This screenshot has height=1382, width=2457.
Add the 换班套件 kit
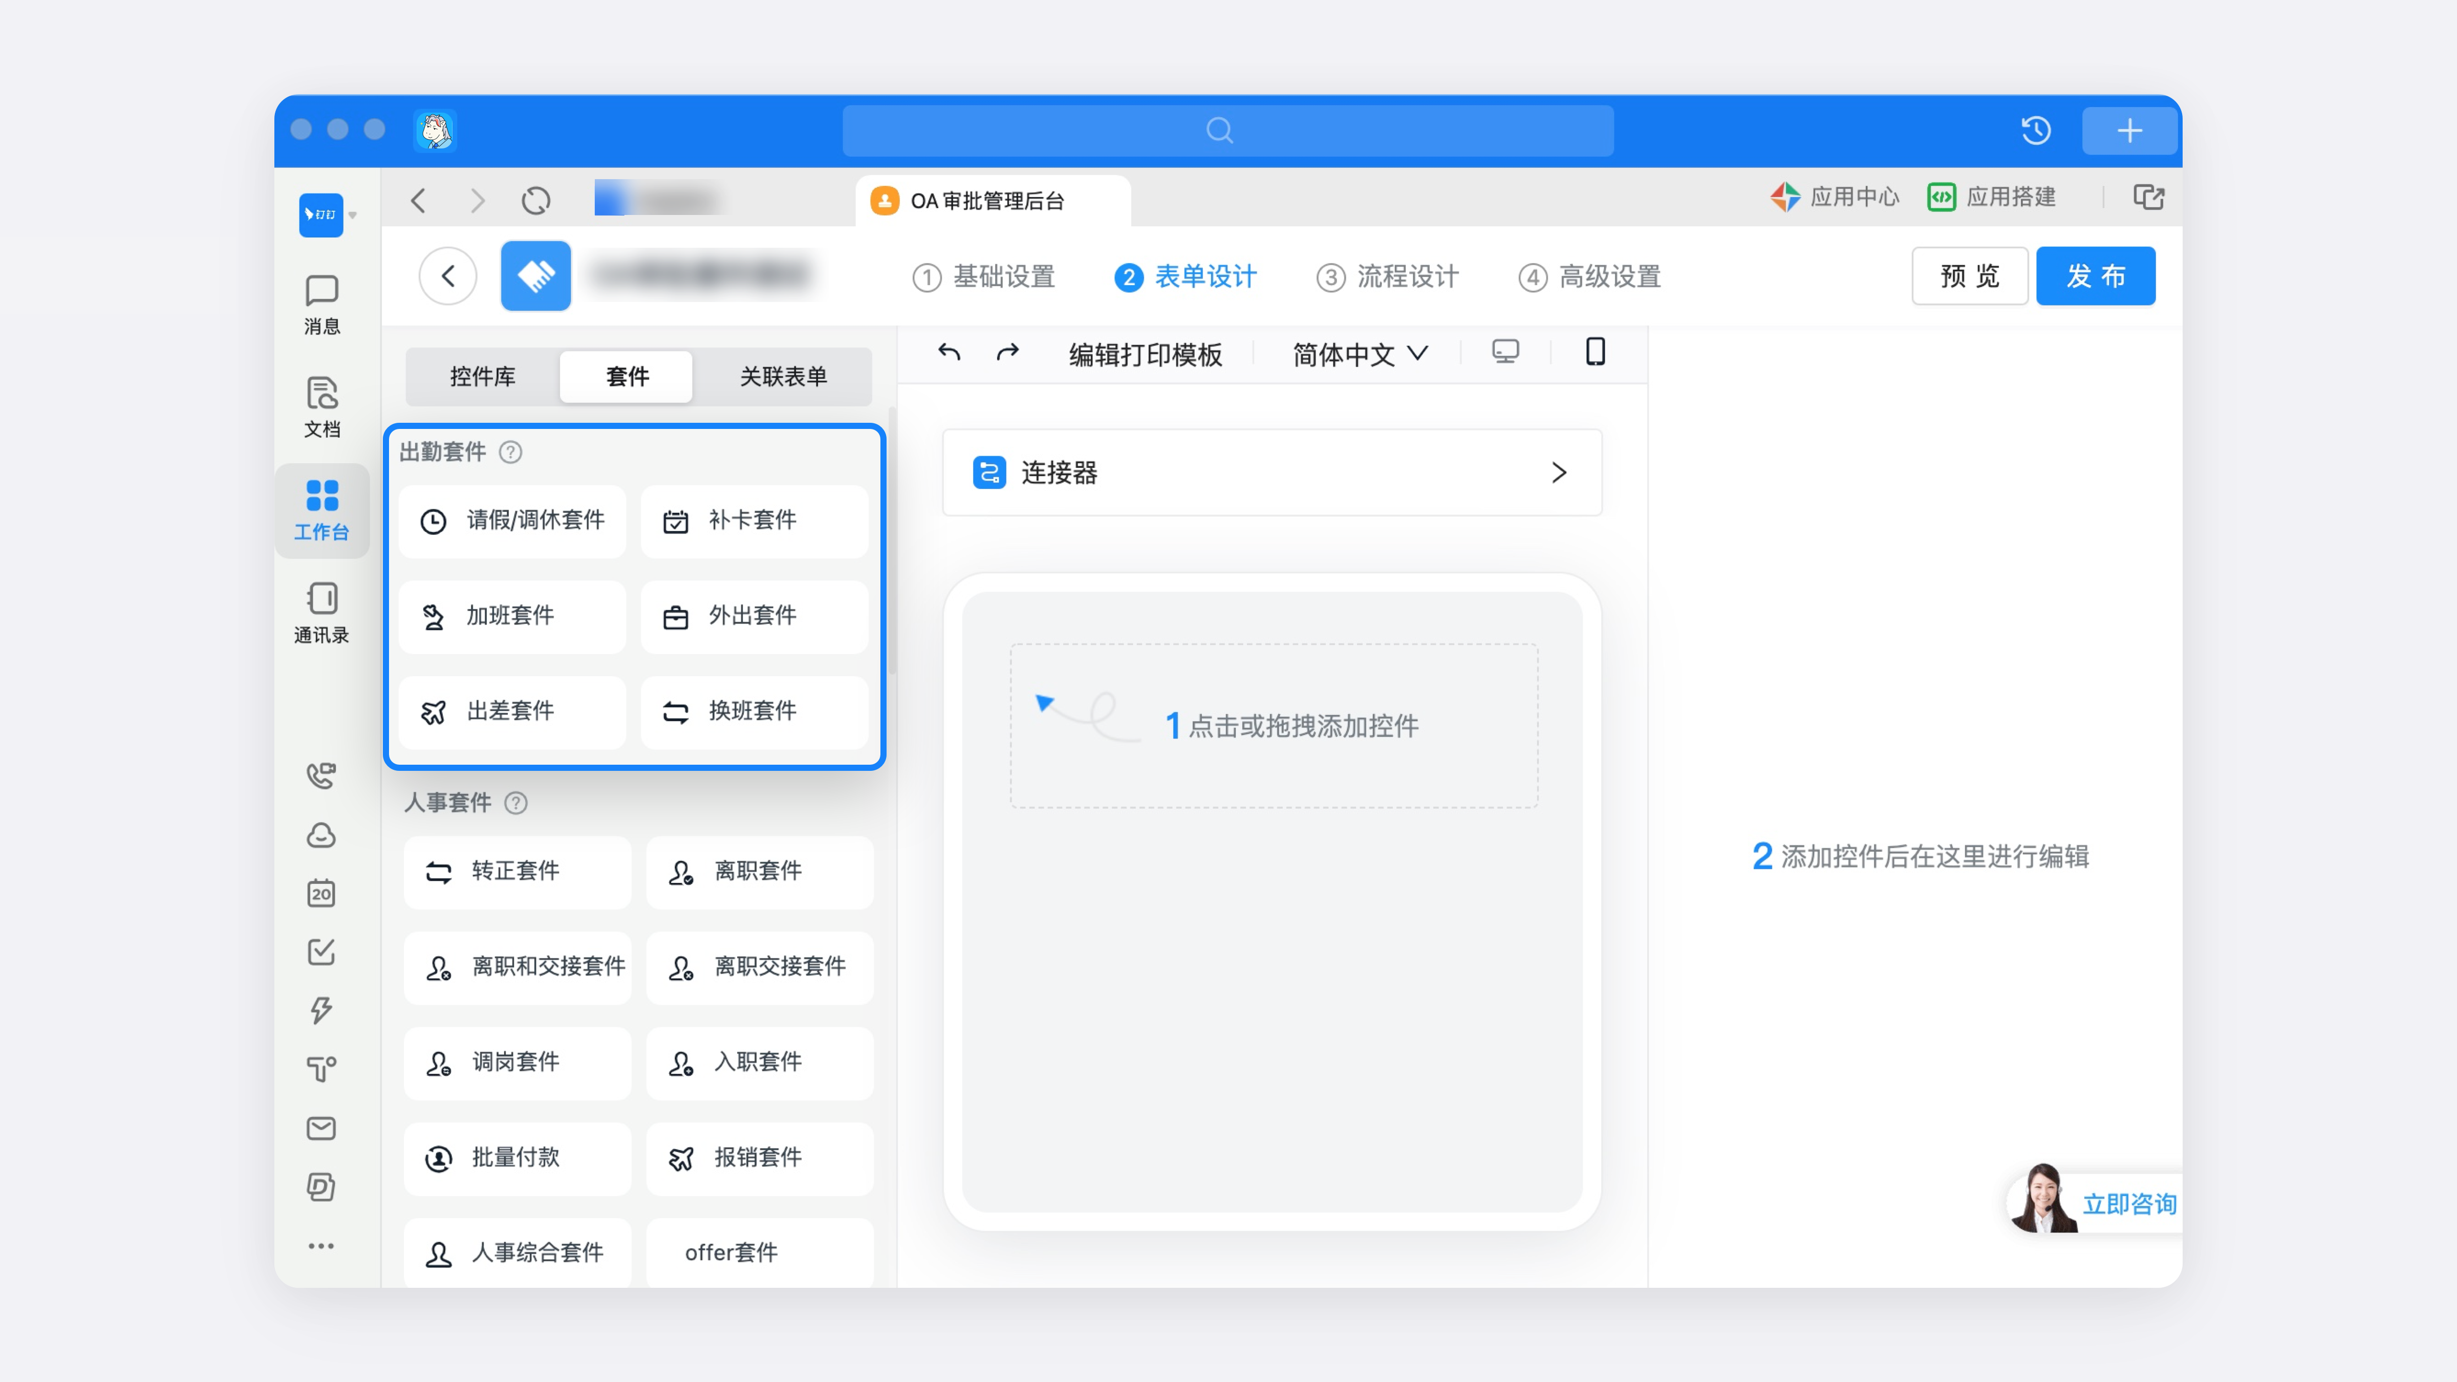[x=755, y=711]
